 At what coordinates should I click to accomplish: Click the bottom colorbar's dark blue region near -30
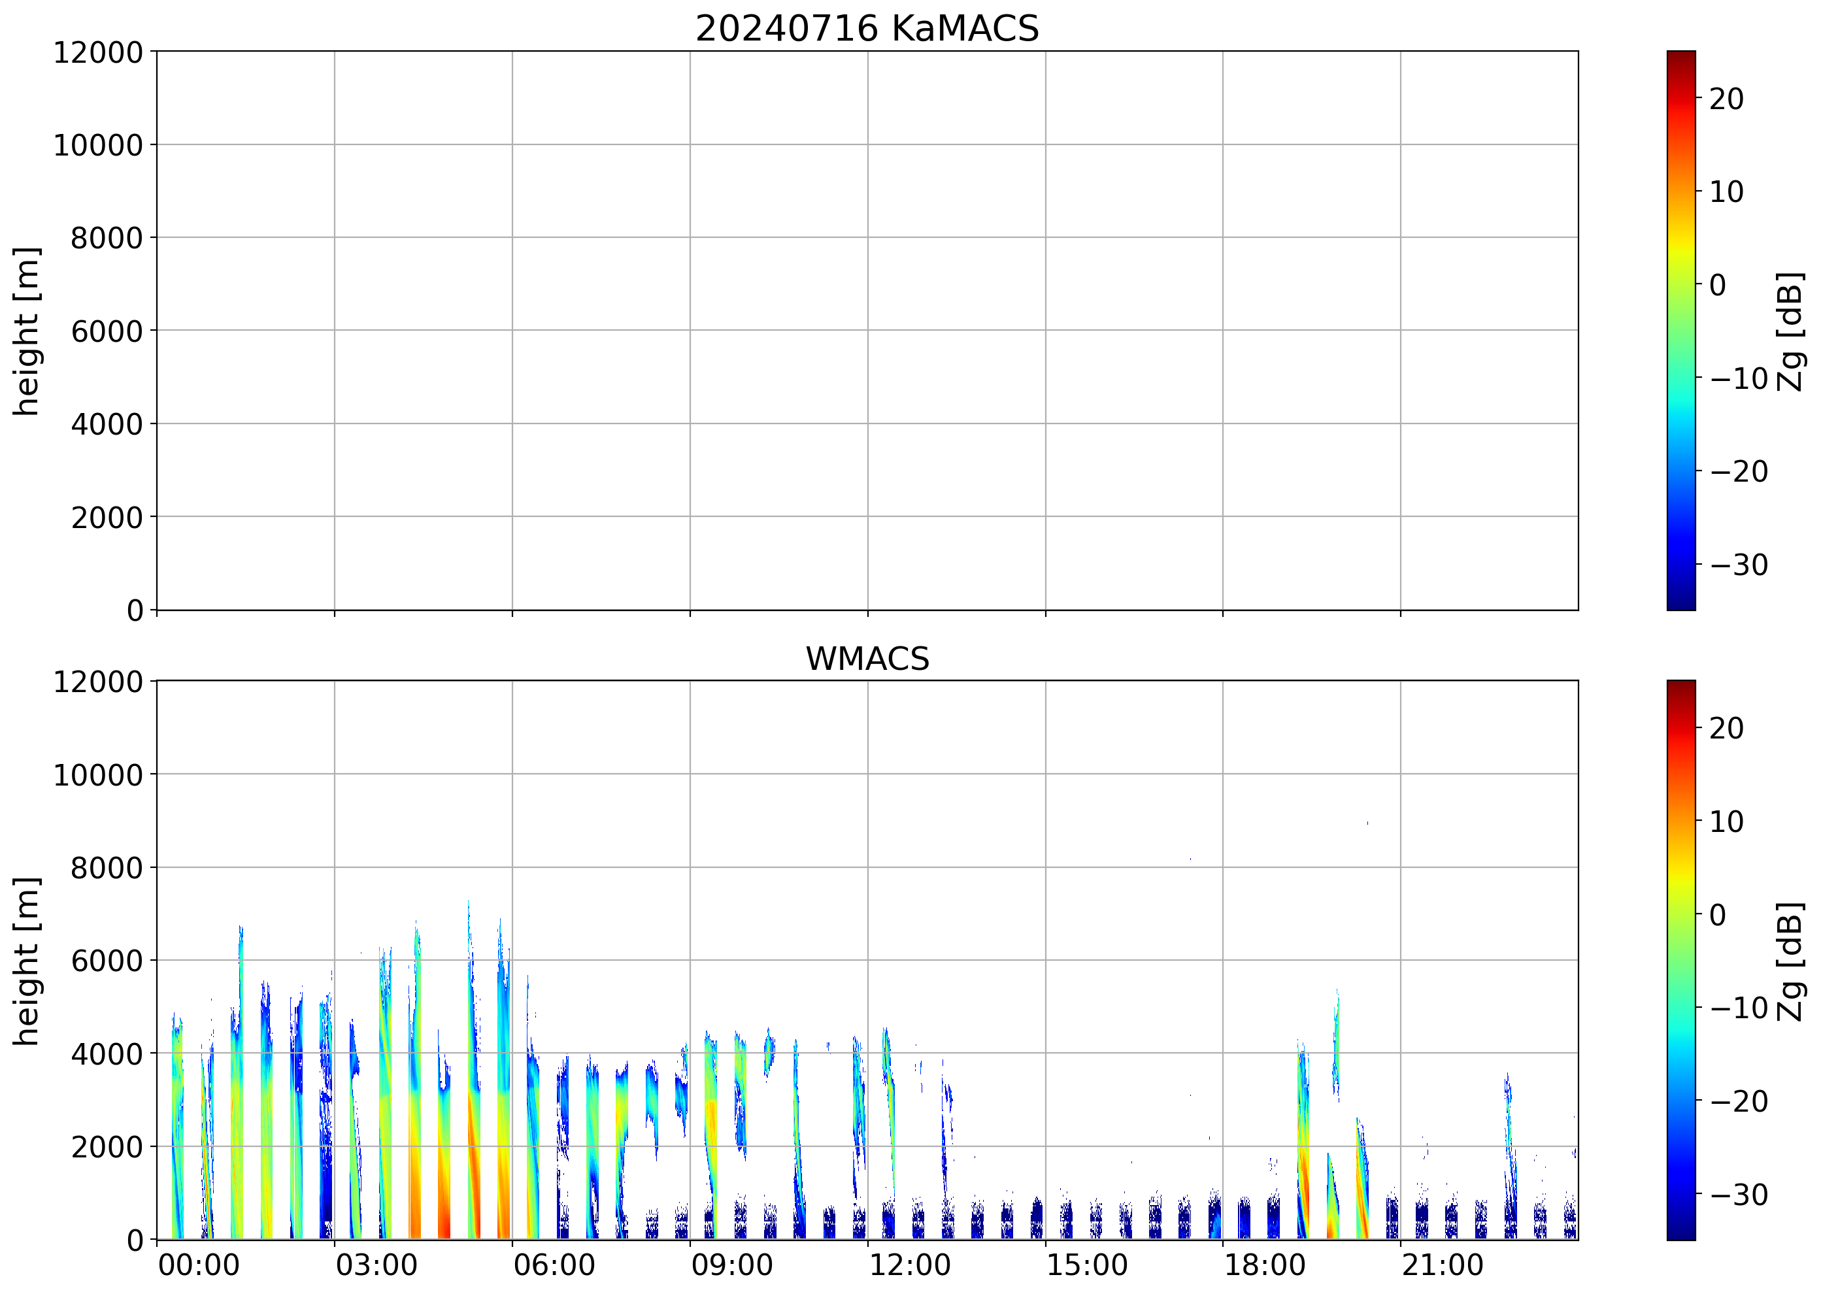(x=1680, y=1195)
